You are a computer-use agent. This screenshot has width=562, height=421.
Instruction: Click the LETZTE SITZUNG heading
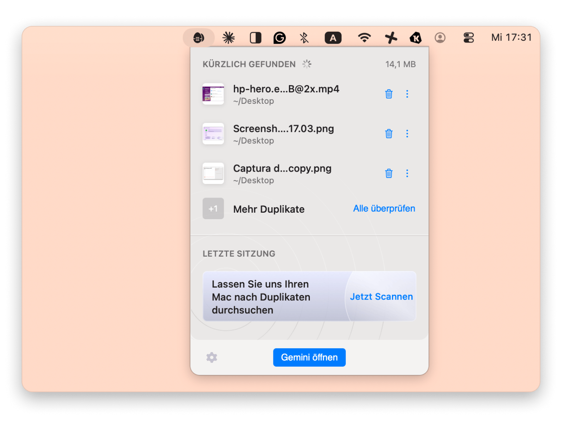[x=239, y=254]
